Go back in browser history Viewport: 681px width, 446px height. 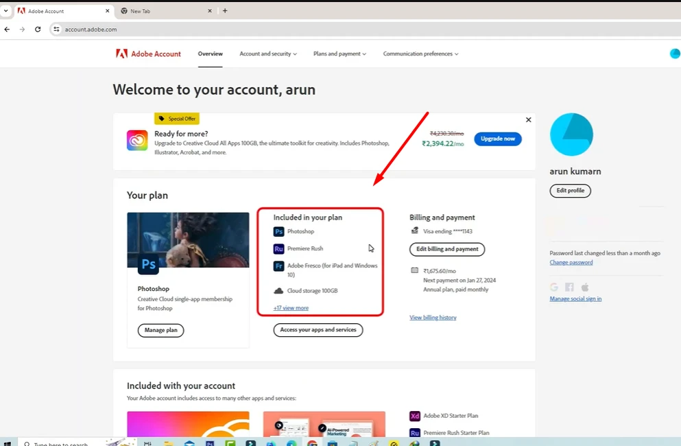pos(7,30)
